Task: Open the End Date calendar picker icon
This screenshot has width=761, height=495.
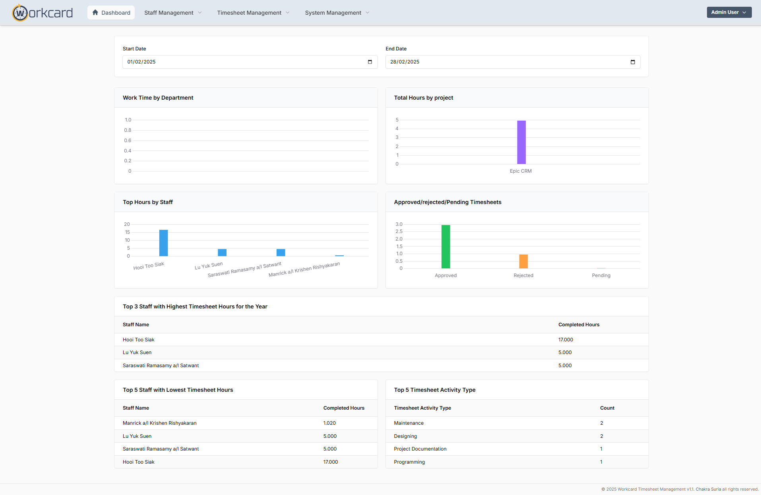Action: tap(633, 62)
